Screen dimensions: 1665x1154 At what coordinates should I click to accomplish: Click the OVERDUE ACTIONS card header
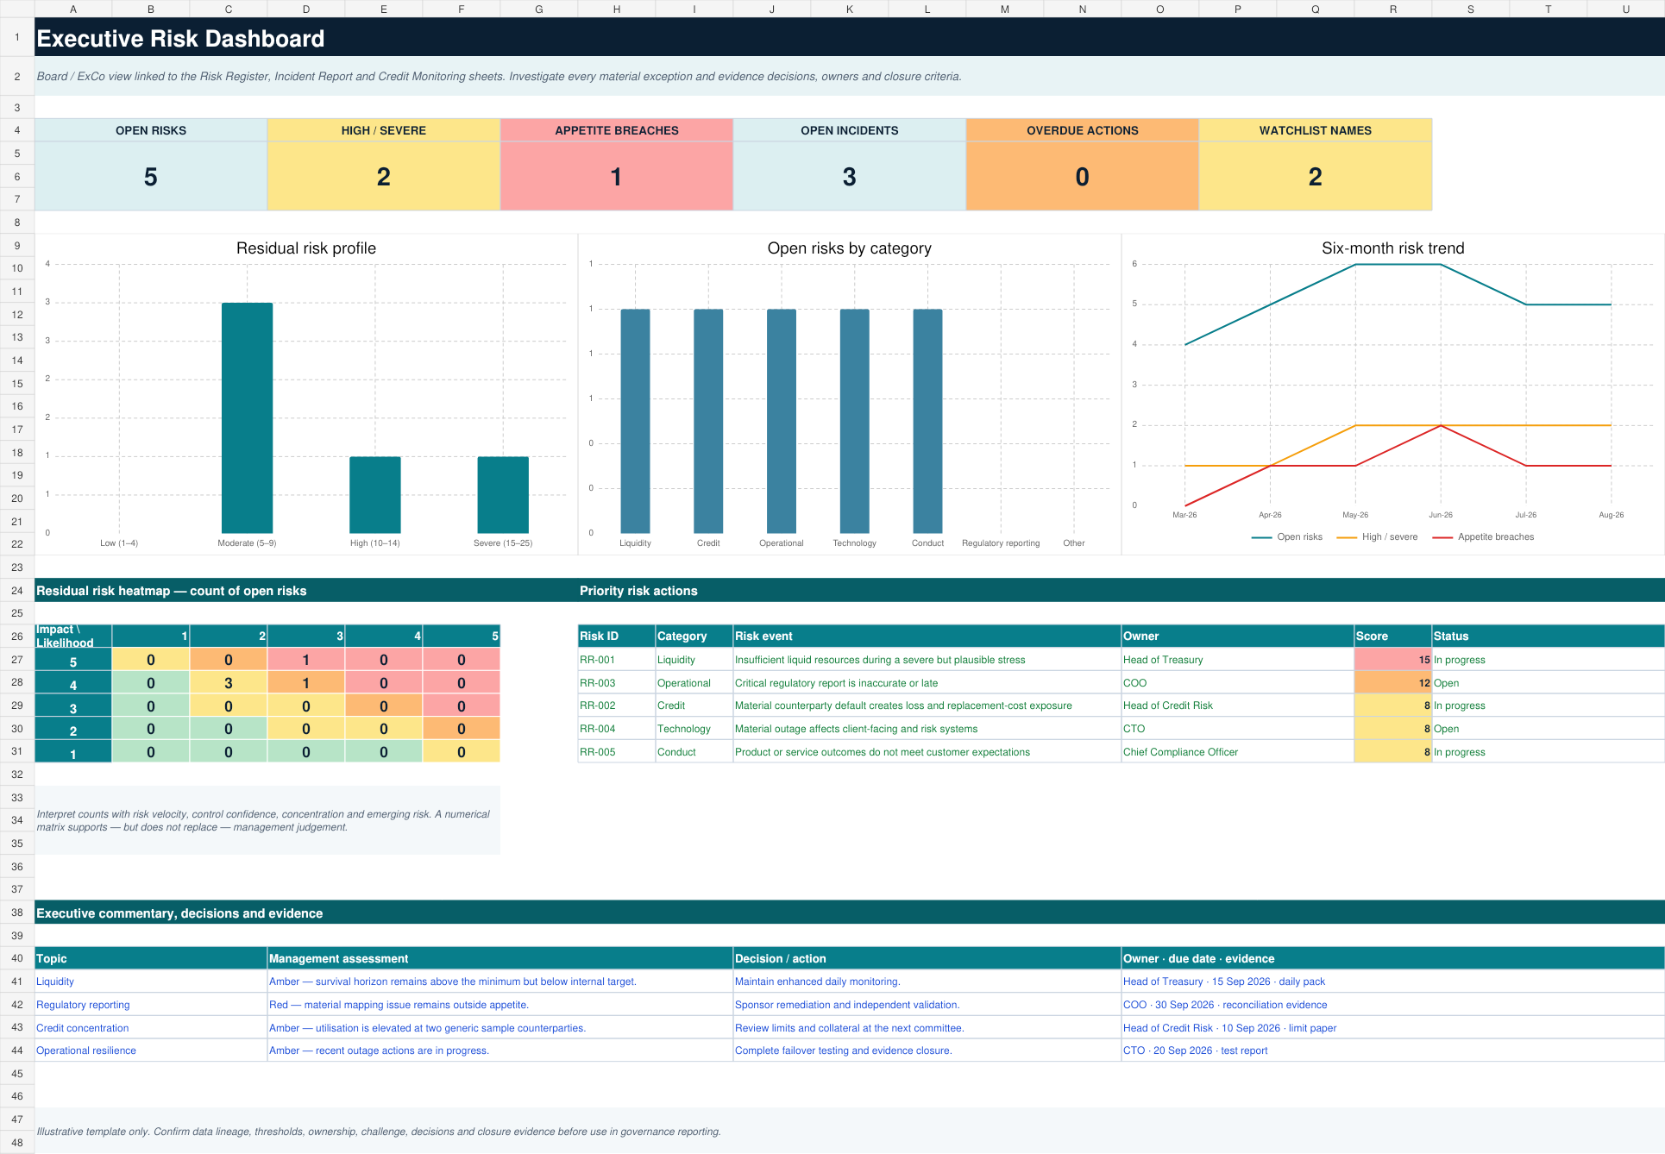(x=1083, y=130)
